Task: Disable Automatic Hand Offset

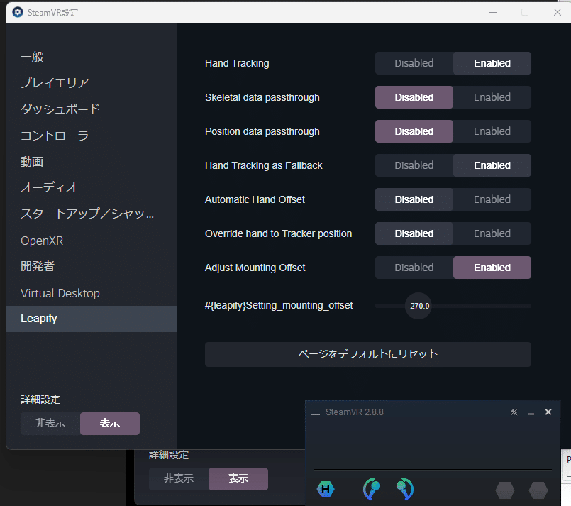Action: [x=414, y=199]
